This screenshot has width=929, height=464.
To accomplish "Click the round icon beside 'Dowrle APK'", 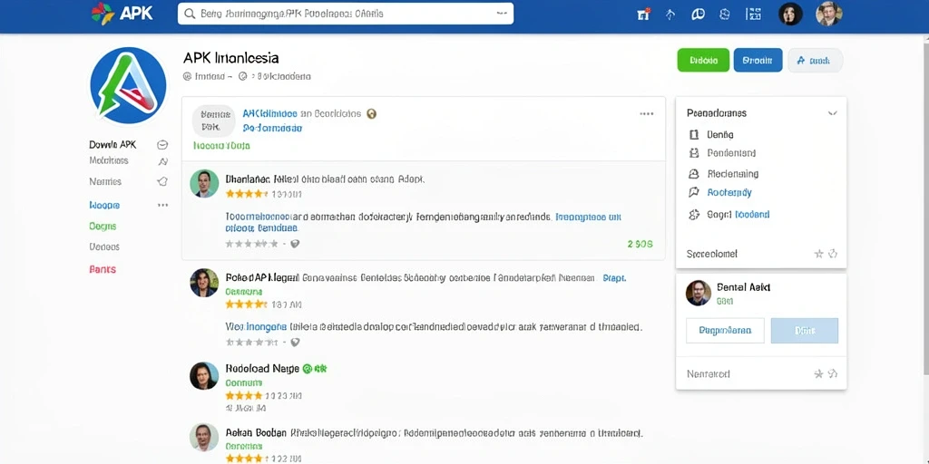I will [x=162, y=144].
